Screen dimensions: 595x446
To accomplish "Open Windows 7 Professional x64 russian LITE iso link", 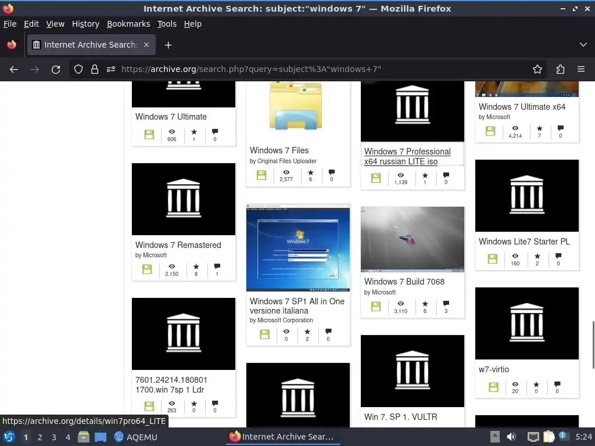I will pyautogui.click(x=407, y=156).
